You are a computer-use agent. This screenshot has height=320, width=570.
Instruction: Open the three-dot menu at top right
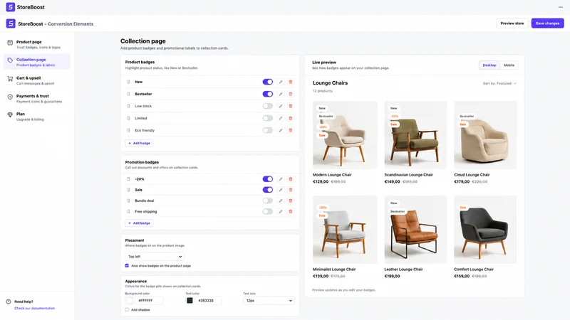(560, 7)
